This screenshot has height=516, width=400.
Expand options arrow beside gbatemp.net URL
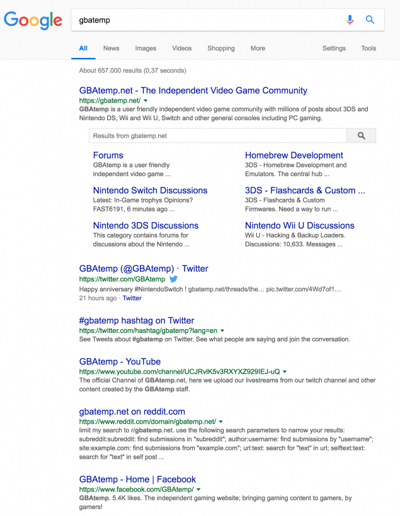click(146, 101)
